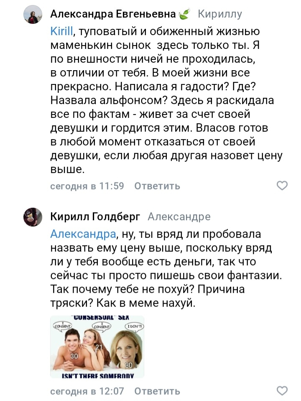Like Кирилл Голдберг's comment with the heart
The image size is (301, 401).
tap(283, 391)
